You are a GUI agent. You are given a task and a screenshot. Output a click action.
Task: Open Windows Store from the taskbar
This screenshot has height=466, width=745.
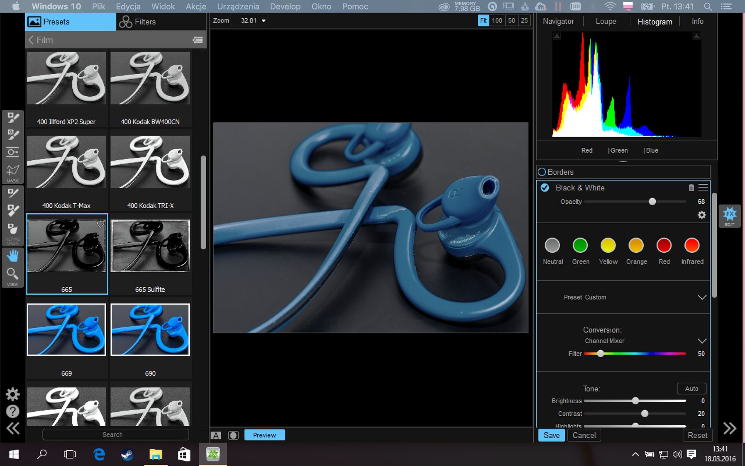point(184,454)
